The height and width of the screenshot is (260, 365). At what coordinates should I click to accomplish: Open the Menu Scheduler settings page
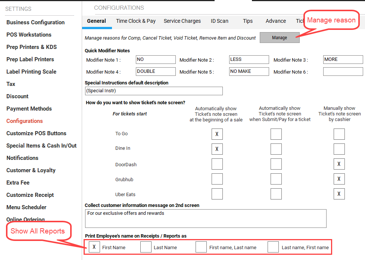[26, 207]
